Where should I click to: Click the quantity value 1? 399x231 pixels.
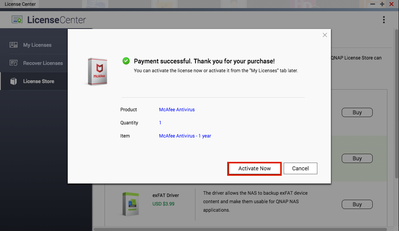click(160, 123)
